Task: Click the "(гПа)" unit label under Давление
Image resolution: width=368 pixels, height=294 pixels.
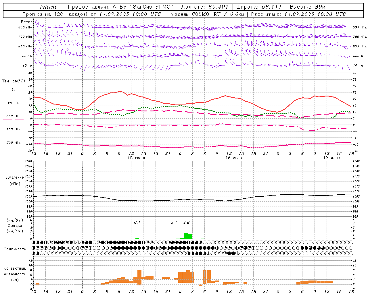Action: click(x=15, y=184)
